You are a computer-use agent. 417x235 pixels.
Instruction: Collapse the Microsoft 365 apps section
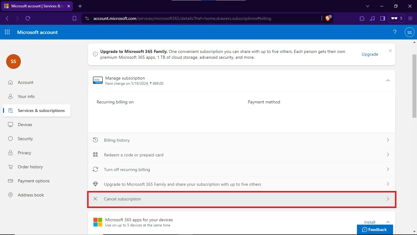388,222
